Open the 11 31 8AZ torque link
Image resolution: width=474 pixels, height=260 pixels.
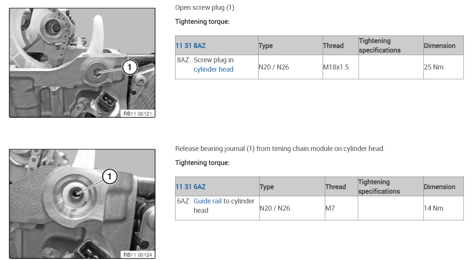pyautogui.click(x=190, y=46)
